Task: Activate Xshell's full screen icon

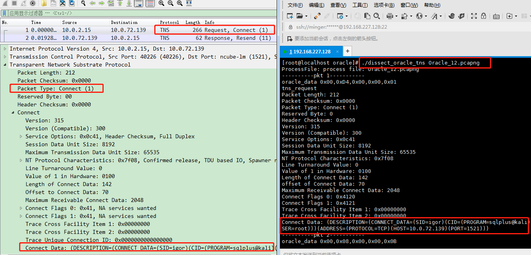Action: (474, 16)
